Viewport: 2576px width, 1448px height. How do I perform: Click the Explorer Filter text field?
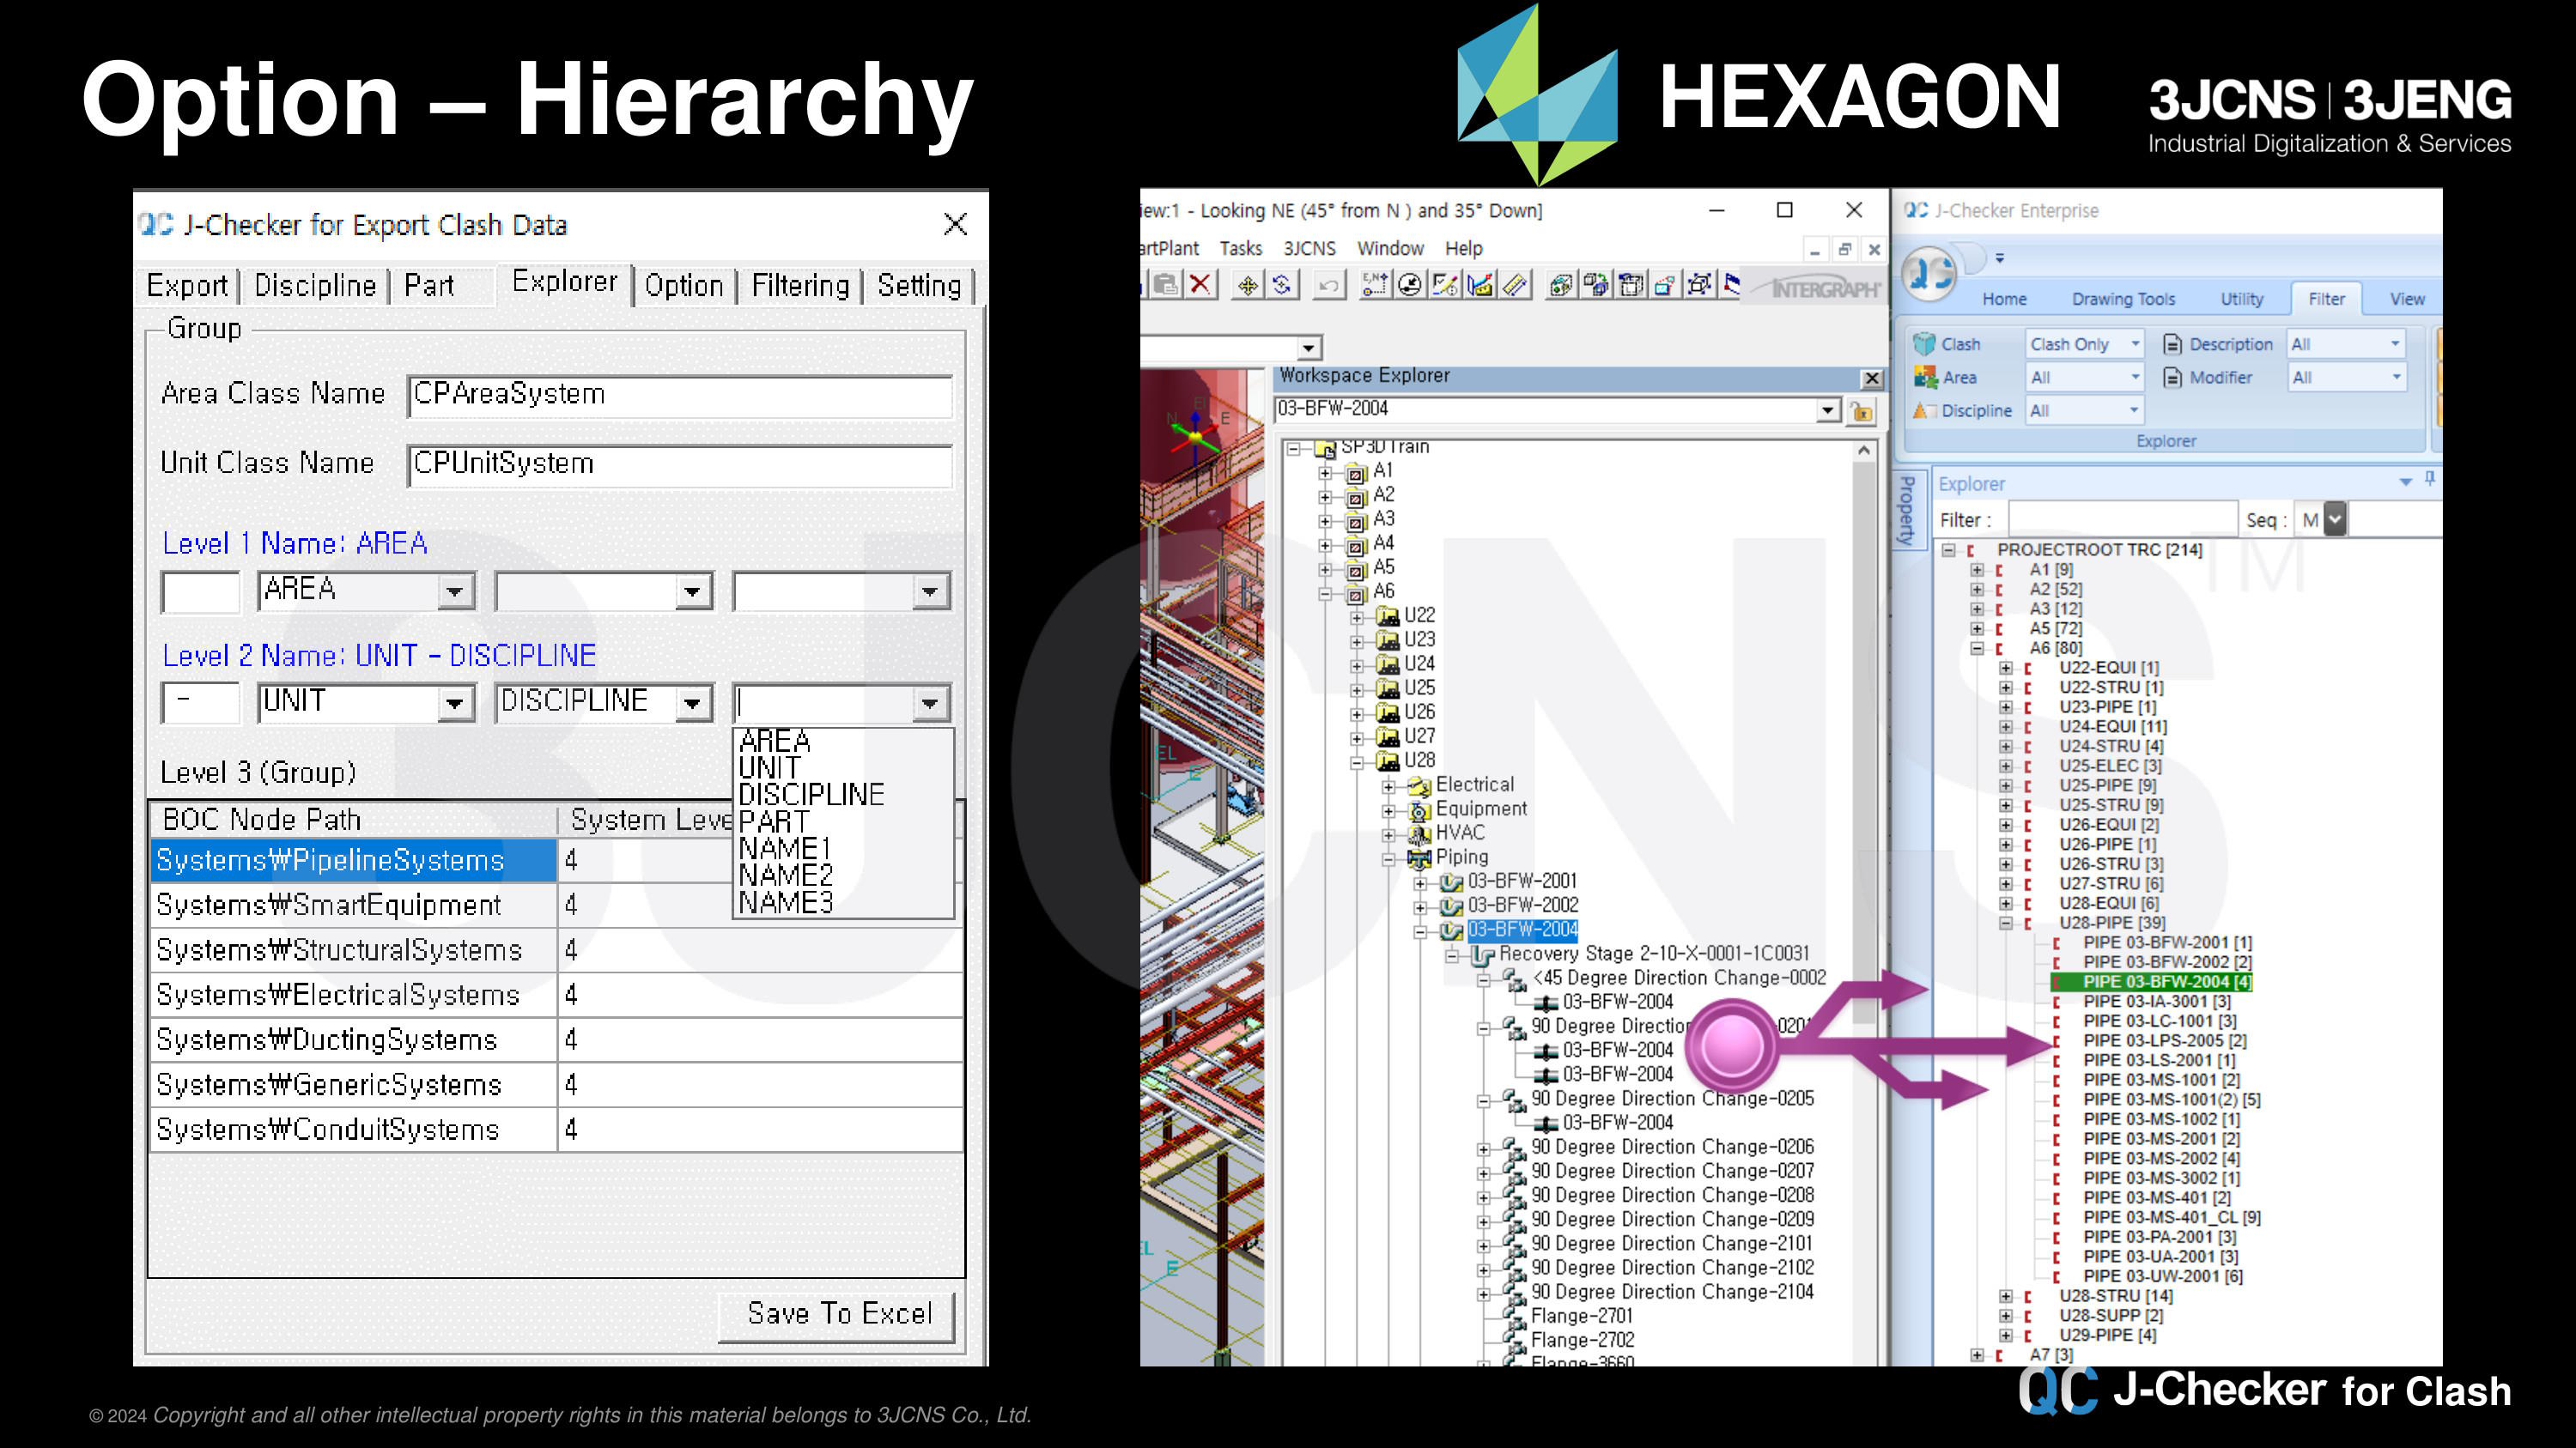pyautogui.click(x=2121, y=519)
